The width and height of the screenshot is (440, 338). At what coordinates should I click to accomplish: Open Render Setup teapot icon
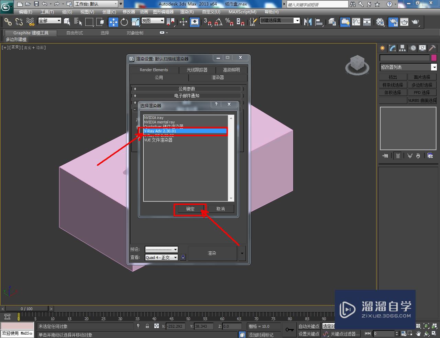(393, 22)
